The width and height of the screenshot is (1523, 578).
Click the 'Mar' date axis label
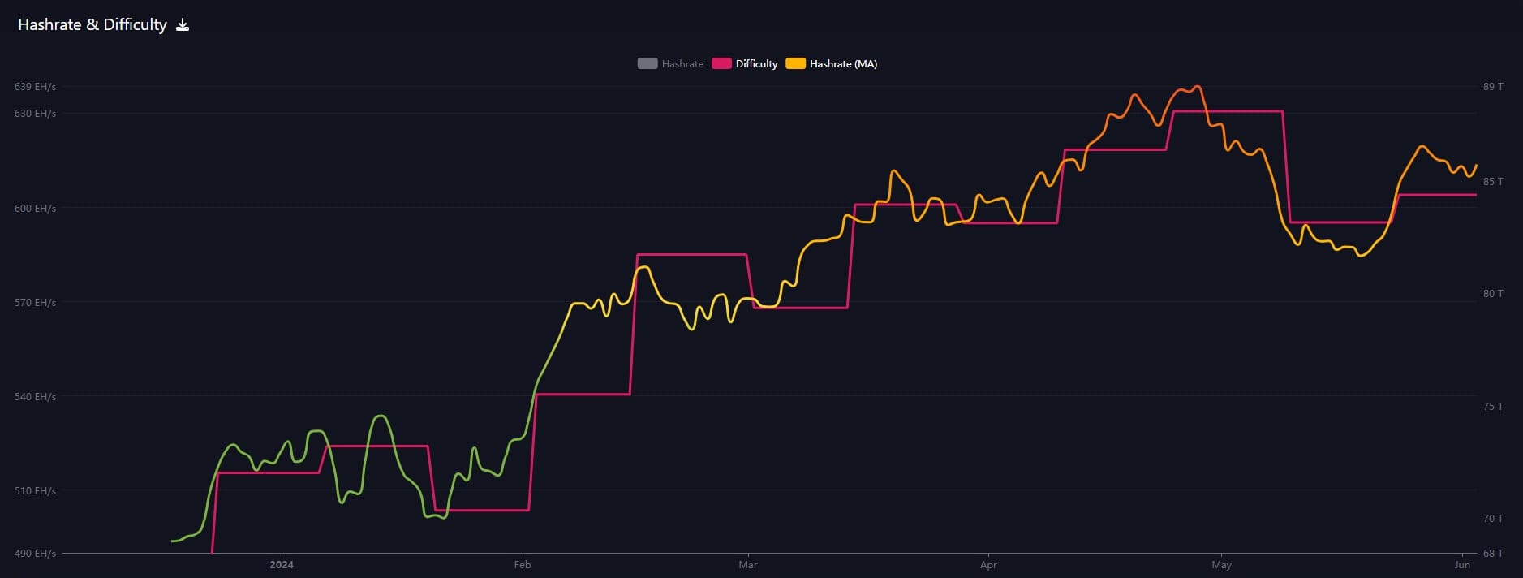(x=748, y=565)
